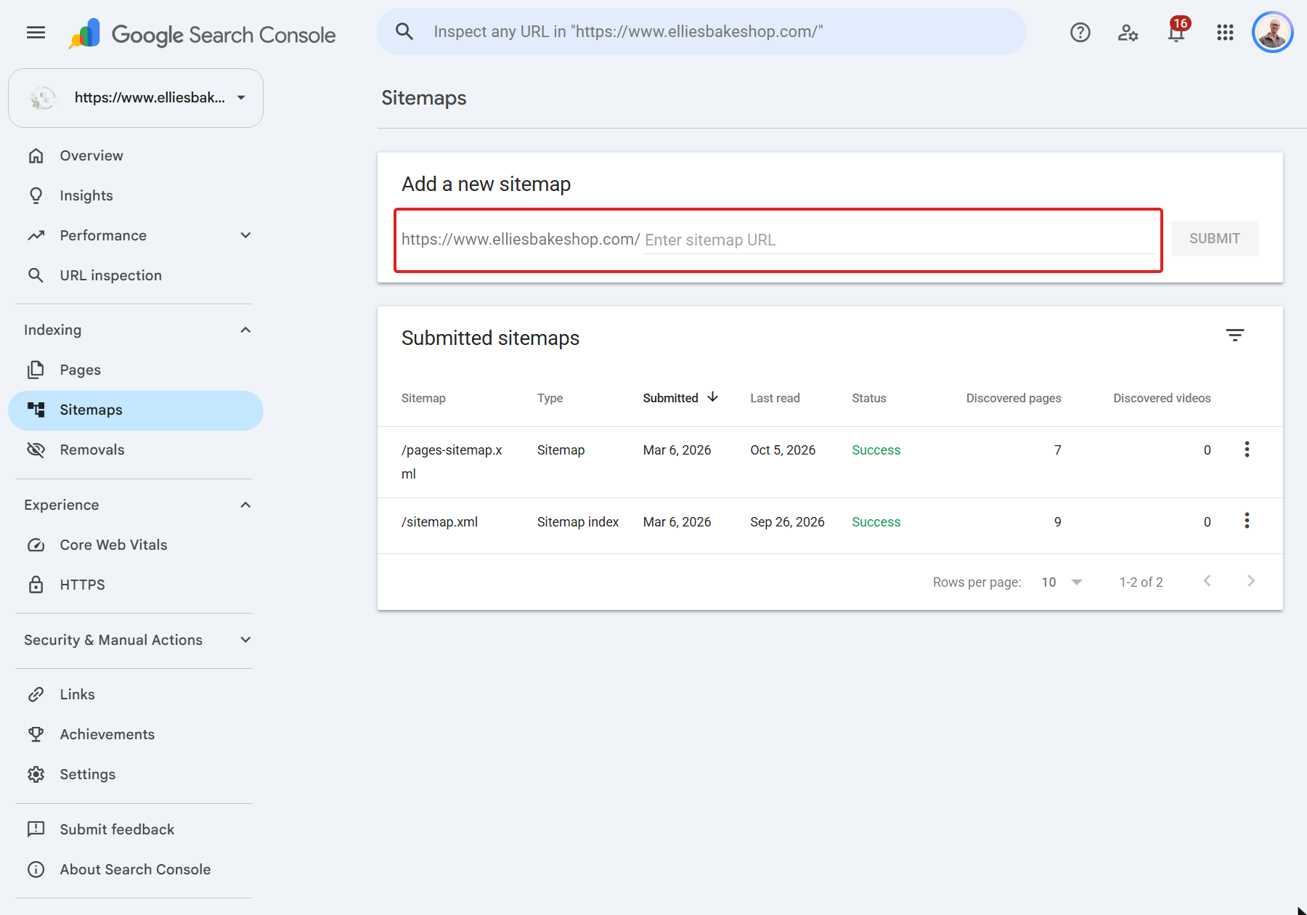This screenshot has height=915, width=1307.
Task: Click the Google Search Console logo
Action: (x=203, y=34)
